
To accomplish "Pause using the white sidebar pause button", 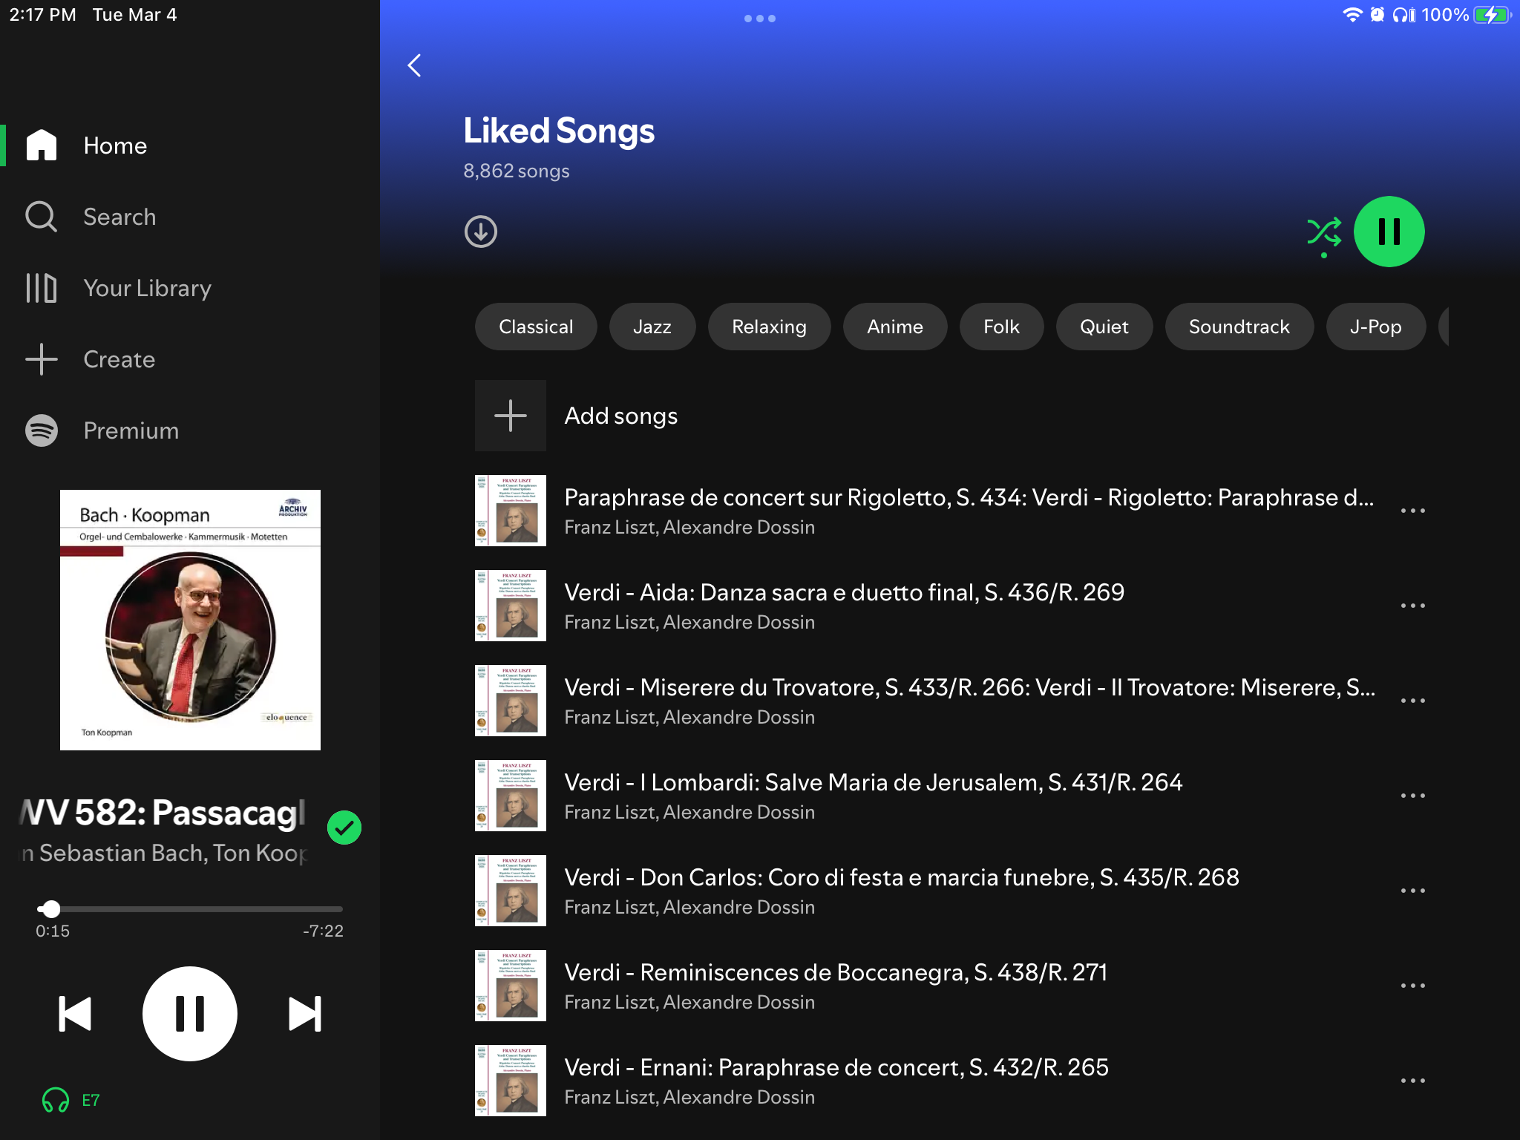I will [x=190, y=1014].
